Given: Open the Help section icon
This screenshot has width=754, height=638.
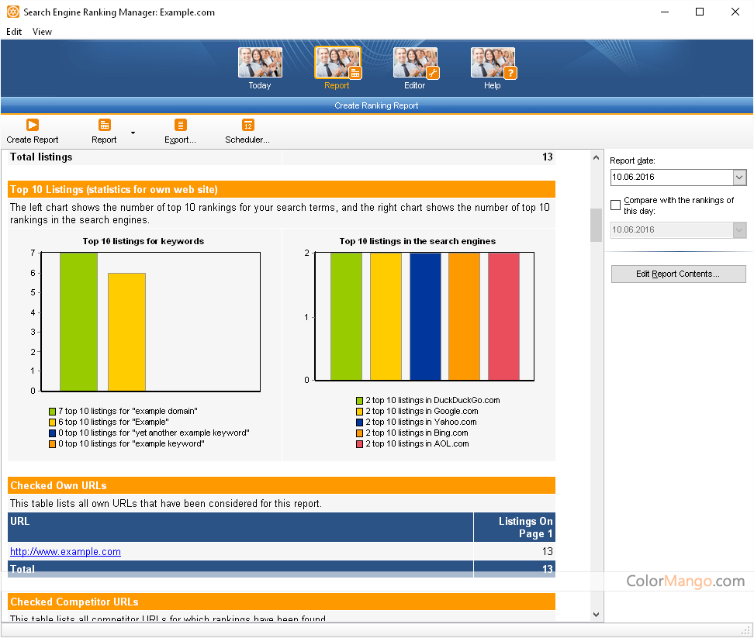Looking at the screenshot, I should tap(493, 64).
